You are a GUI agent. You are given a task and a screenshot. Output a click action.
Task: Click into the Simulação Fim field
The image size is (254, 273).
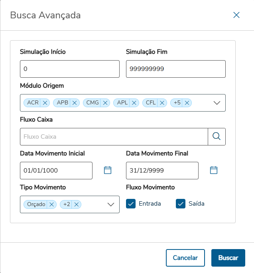click(175, 69)
